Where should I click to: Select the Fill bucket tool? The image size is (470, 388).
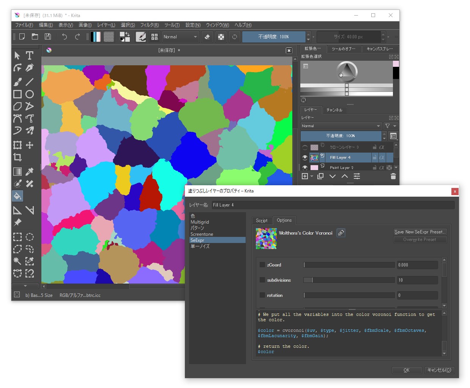[x=17, y=196]
